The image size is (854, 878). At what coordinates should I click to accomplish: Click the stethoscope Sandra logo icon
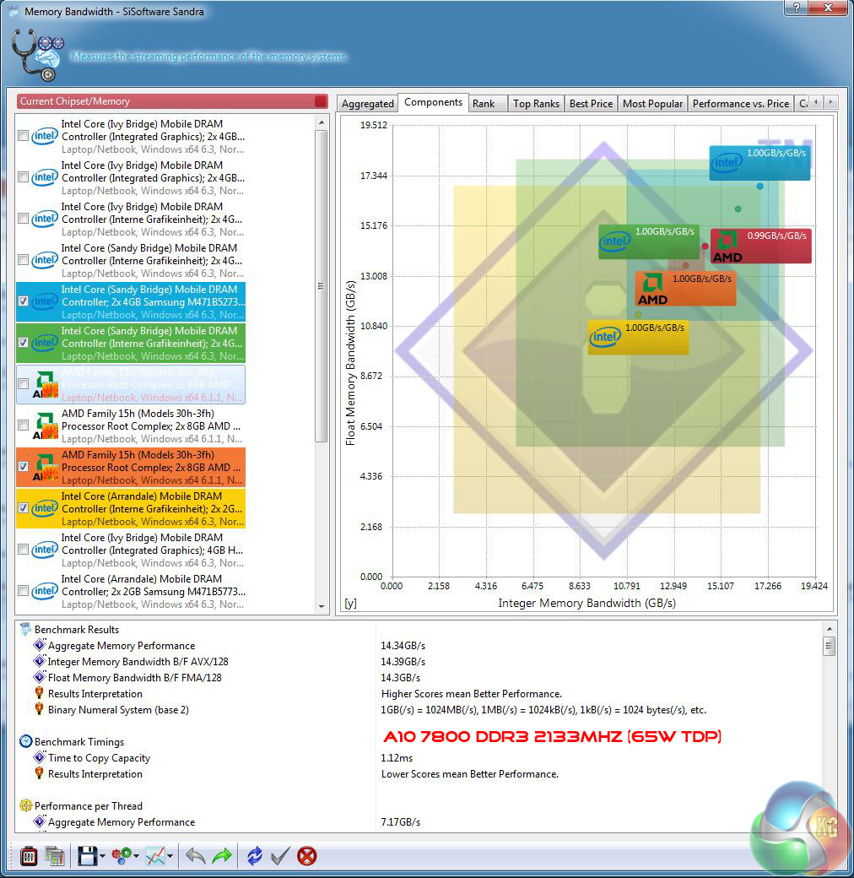38,54
